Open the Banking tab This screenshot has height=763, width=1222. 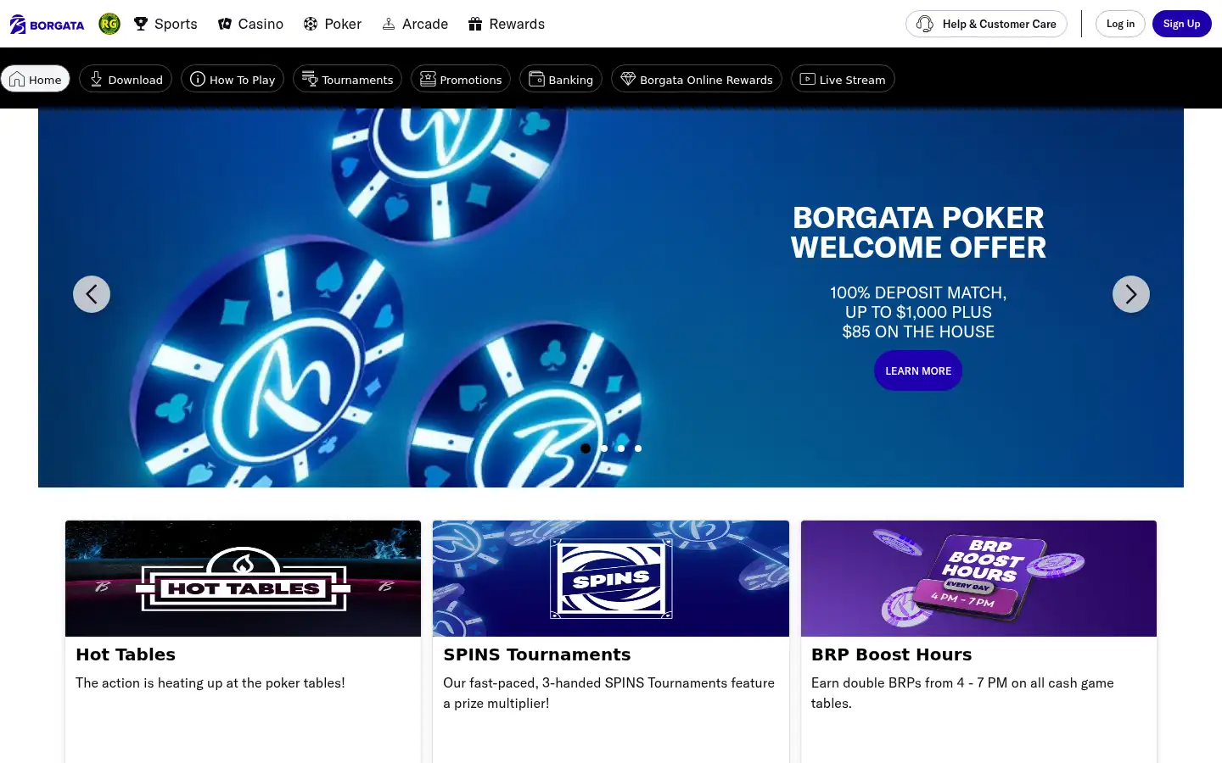pyautogui.click(x=561, y=79)
